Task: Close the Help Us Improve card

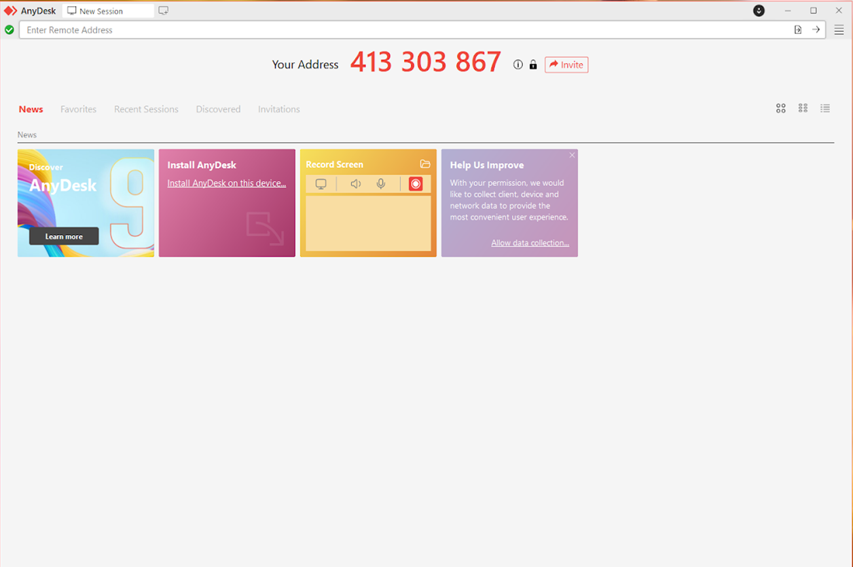Action: [572, 156]
